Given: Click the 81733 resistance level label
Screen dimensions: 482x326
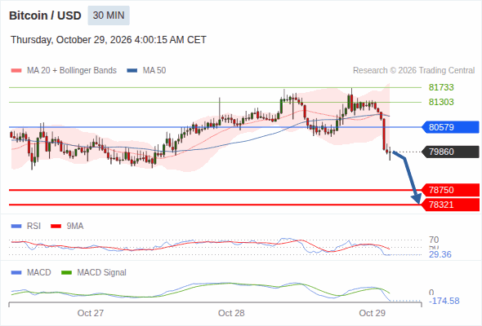Looking at the screenshot, I should (441, 87).
